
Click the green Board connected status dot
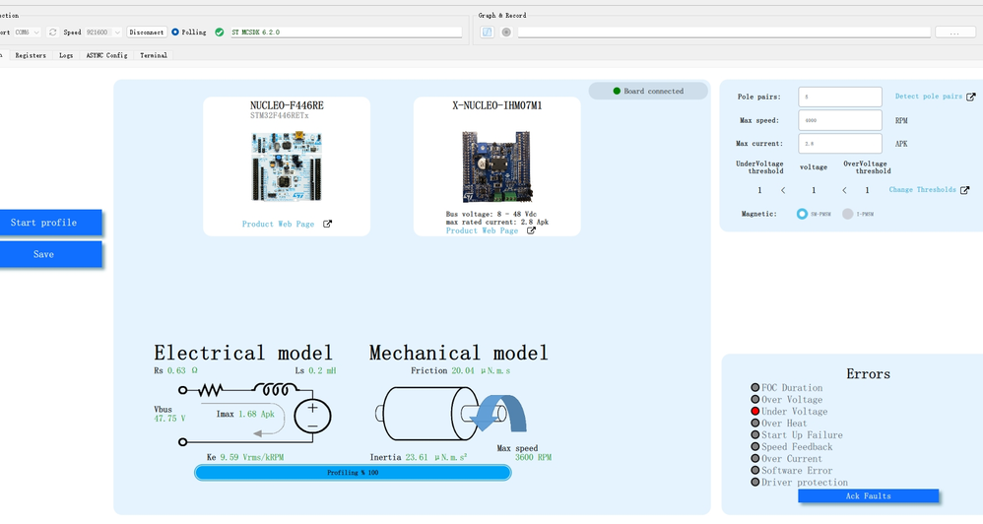pyautogui.click(x=617, y=91)
